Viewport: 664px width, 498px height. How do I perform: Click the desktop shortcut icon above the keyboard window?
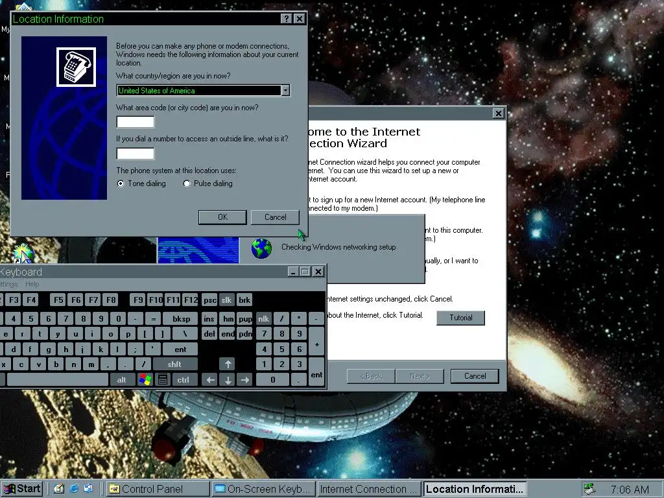(24, 254)
